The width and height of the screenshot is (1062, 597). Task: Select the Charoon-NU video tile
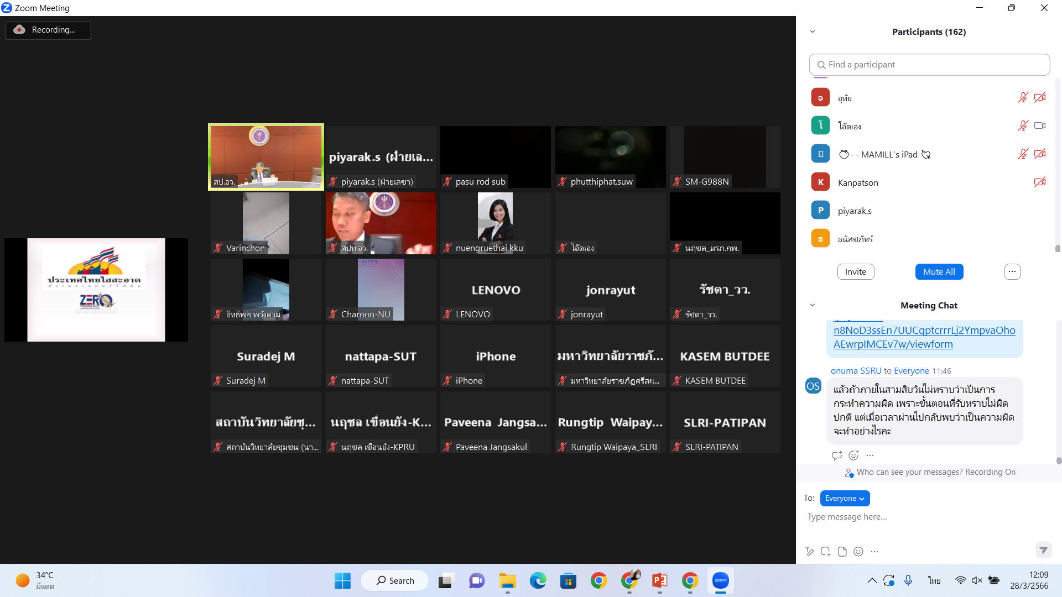(x=381, y=290)
